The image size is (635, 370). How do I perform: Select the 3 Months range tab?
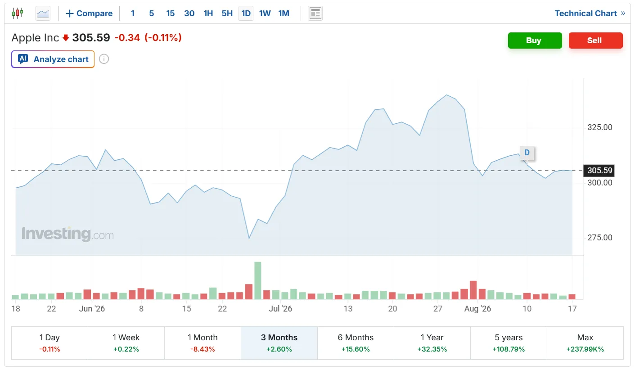pyautogui.click(x=279, y=343)
